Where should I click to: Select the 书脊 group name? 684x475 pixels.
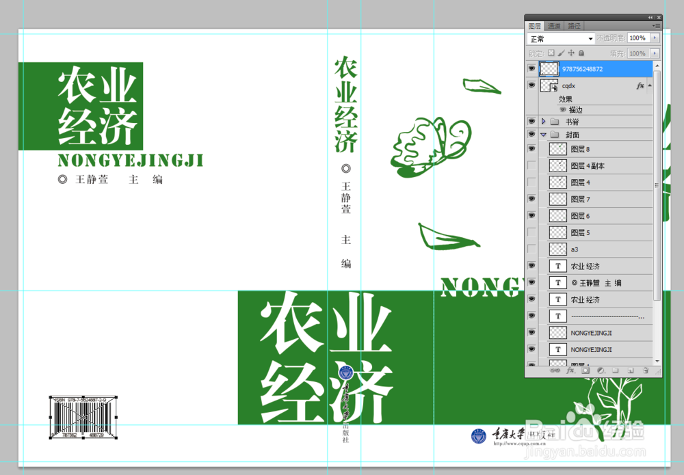[x=572, y=122]
